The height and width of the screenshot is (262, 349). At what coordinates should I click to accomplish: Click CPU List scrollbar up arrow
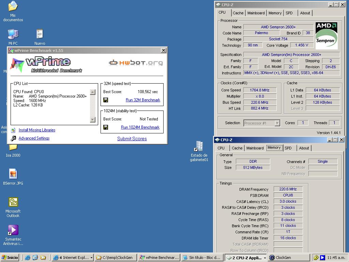tap(93, 92)
